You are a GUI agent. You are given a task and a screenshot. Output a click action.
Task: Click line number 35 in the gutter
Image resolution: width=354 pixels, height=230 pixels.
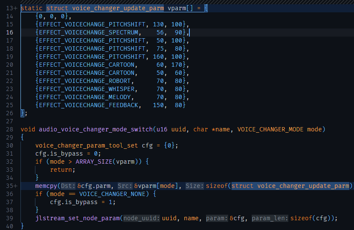tap(9, 186)
